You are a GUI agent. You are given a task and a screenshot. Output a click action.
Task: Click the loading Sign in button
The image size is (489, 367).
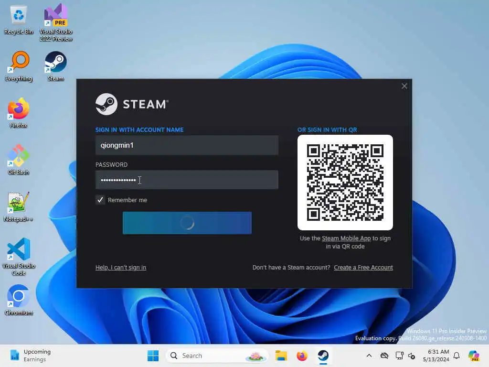click(x=187, y=223)
